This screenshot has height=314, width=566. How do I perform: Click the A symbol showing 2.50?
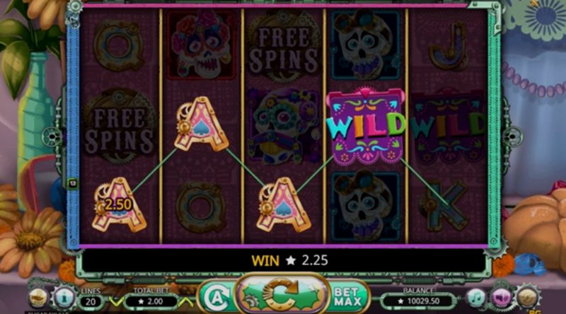[118, 204]
